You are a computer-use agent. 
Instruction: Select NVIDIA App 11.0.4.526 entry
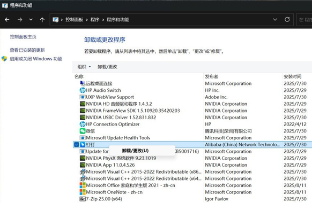[x=110, y=165]
